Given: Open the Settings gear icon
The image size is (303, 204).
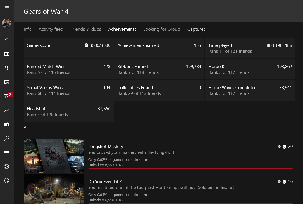Looking at the screenshot, I should [7, 166].
